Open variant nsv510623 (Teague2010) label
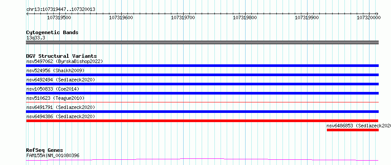 click(x=55, y=98)
